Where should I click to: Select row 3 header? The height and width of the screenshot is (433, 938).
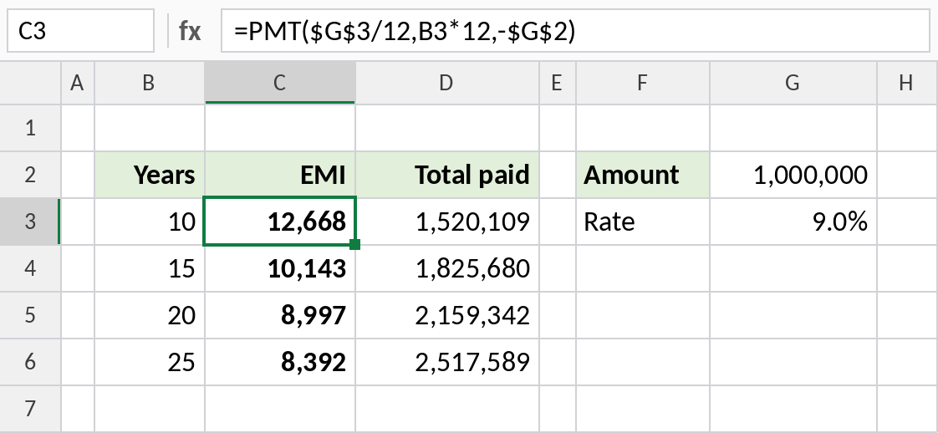(x=30, y=222)
